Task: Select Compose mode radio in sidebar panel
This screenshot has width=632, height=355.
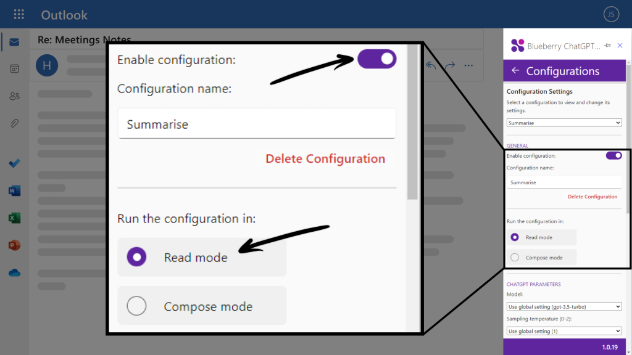Action: click(x=515, y=257)
